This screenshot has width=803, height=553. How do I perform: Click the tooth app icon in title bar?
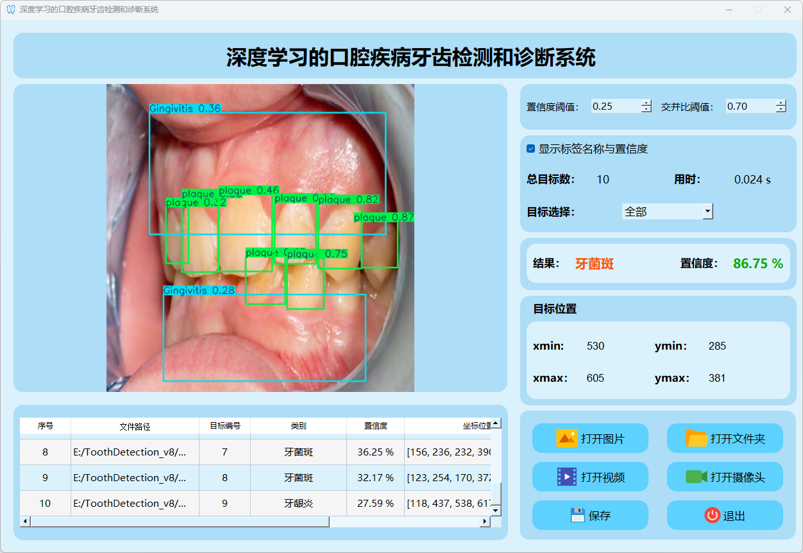coord(10,10)
